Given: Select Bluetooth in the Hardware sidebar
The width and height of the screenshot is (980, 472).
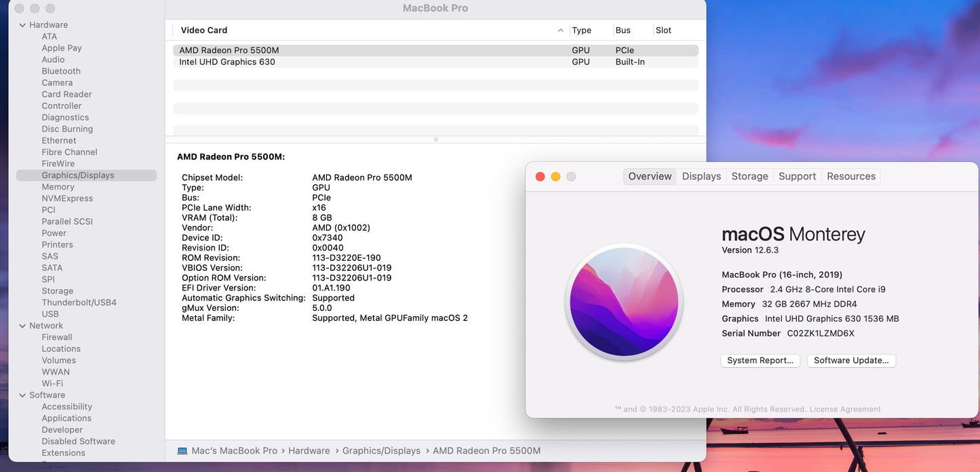Looking at the screenshot, I should point(61,70).
